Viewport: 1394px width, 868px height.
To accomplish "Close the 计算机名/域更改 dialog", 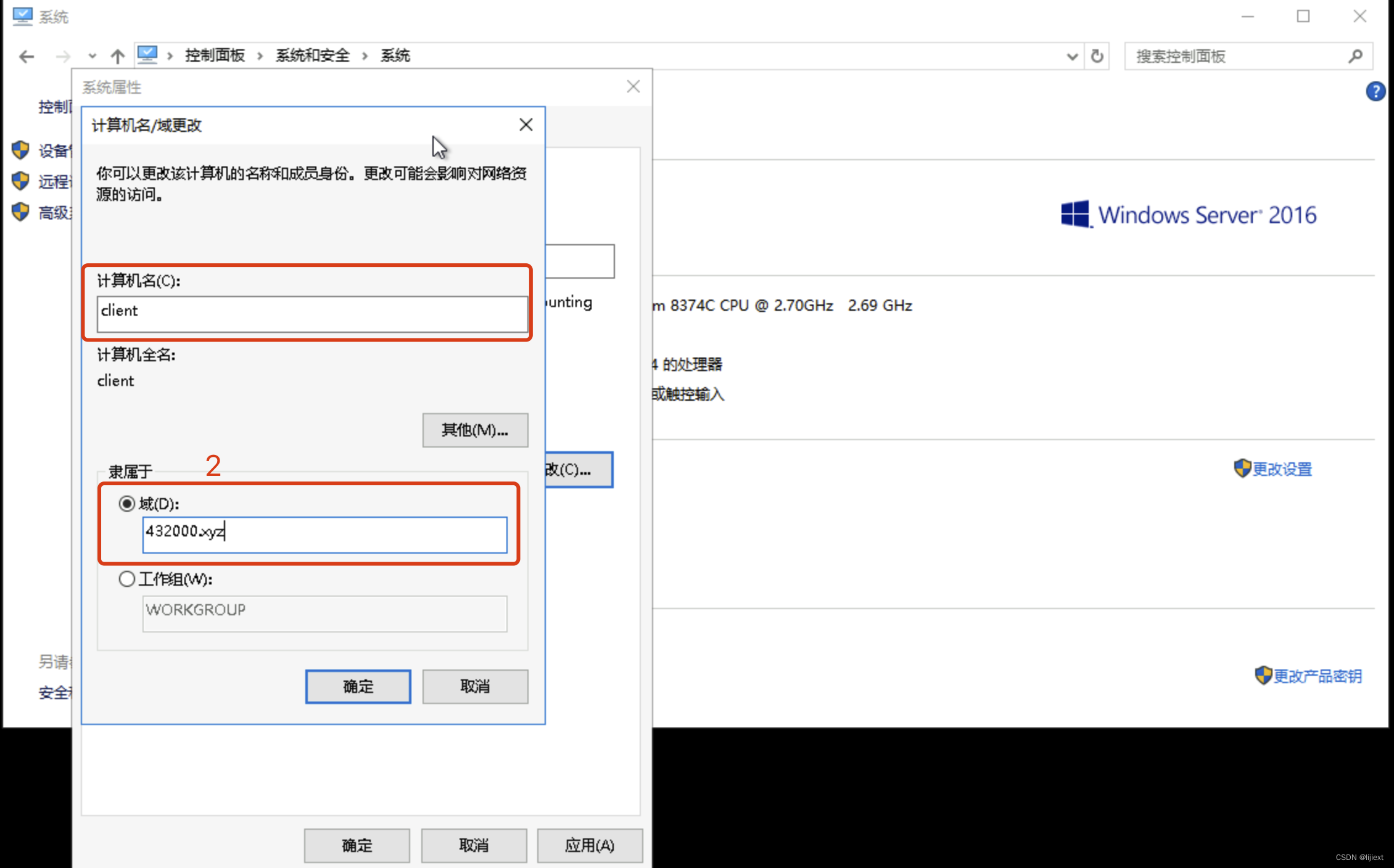I will (x=526, y=125).
